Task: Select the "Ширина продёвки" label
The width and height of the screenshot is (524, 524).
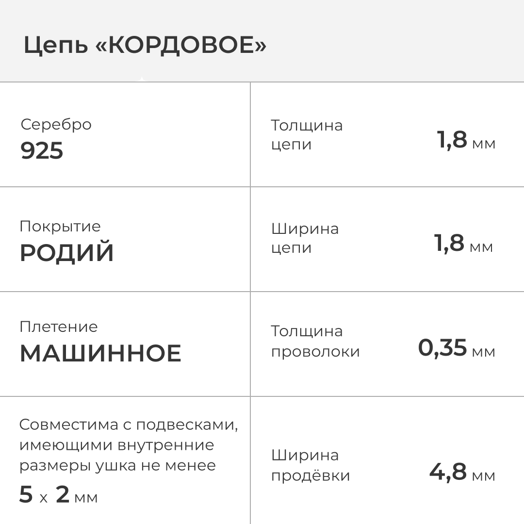Action: coord(311,465)
